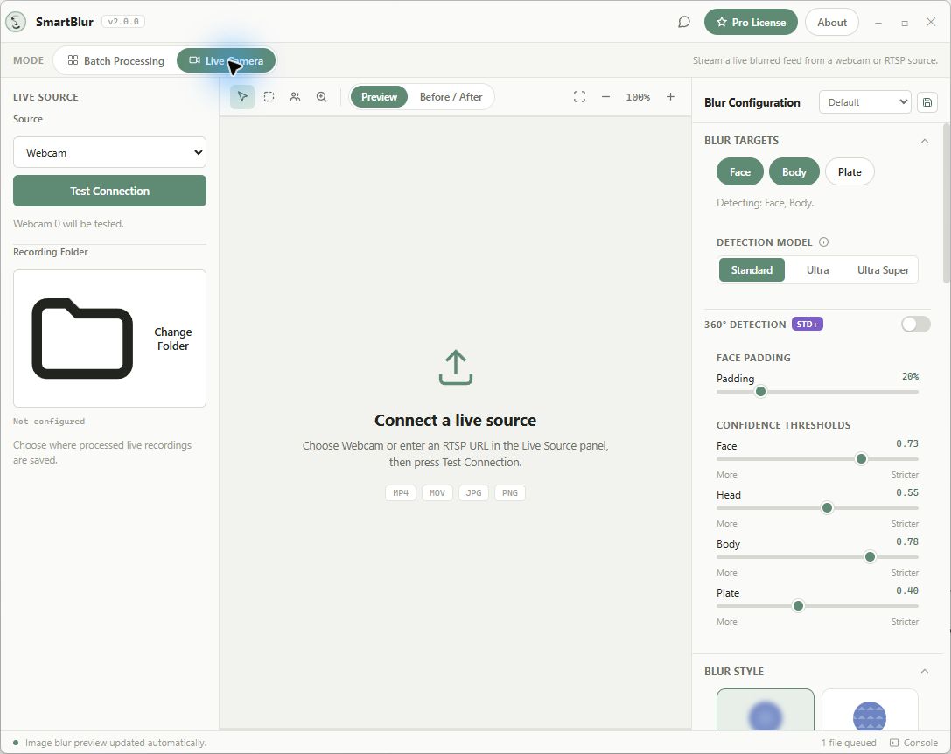The image size is (951, 754).
Task: Open the Source Webcam dropdown
Action: click(x=109, y=152)
